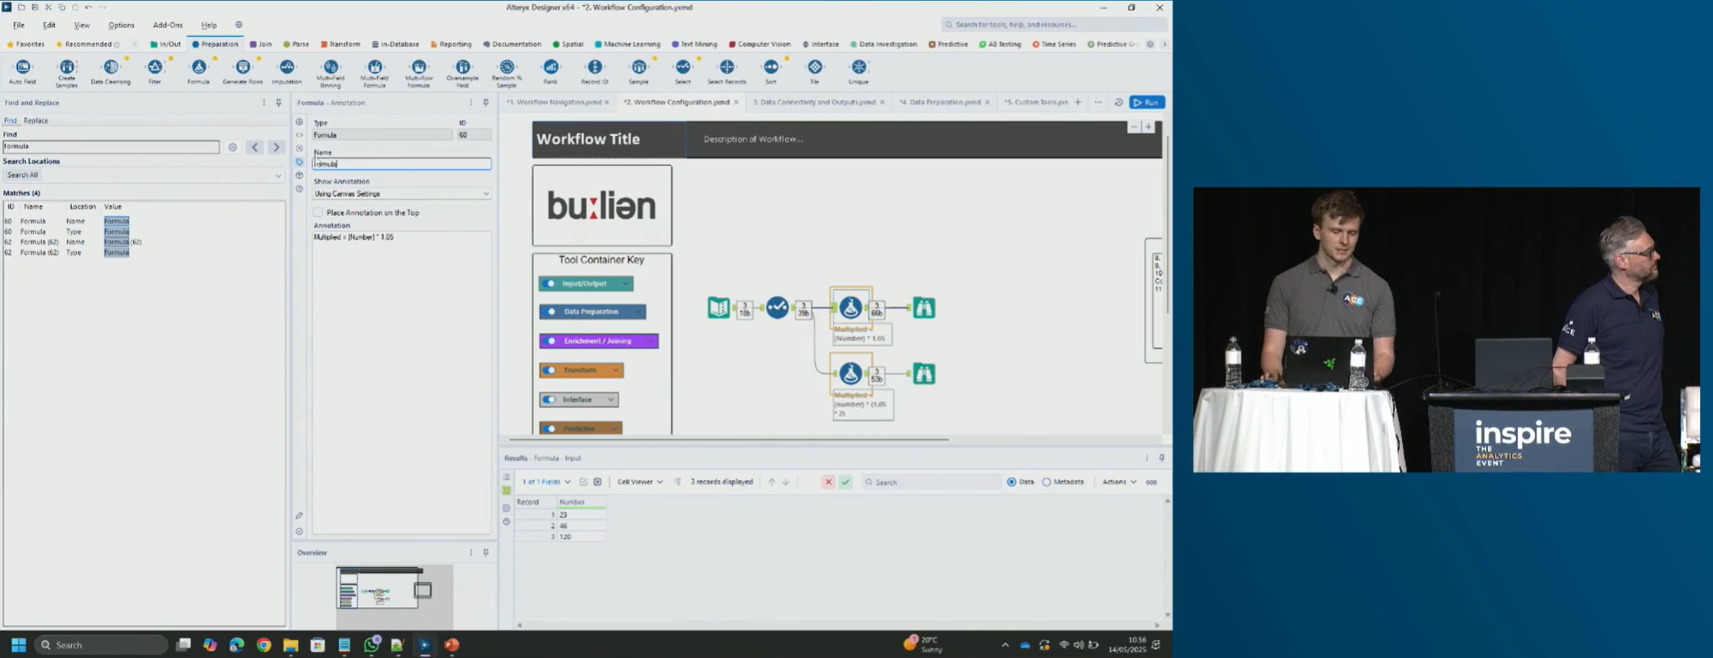Click the upper Formula node on canvas

[851, 307]
